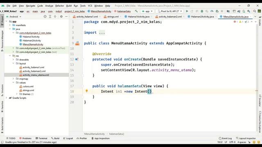Open the Refactor menu
The image size is (262, 147).
click(60, 6)
